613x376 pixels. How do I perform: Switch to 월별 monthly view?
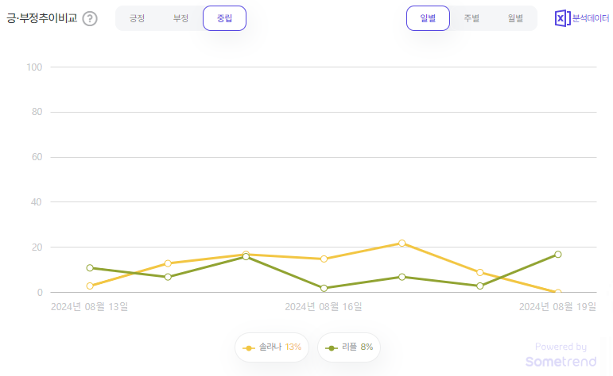(515, 18)
